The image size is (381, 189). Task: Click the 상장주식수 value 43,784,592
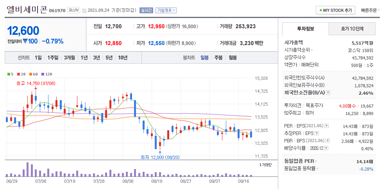pos(363,58)
